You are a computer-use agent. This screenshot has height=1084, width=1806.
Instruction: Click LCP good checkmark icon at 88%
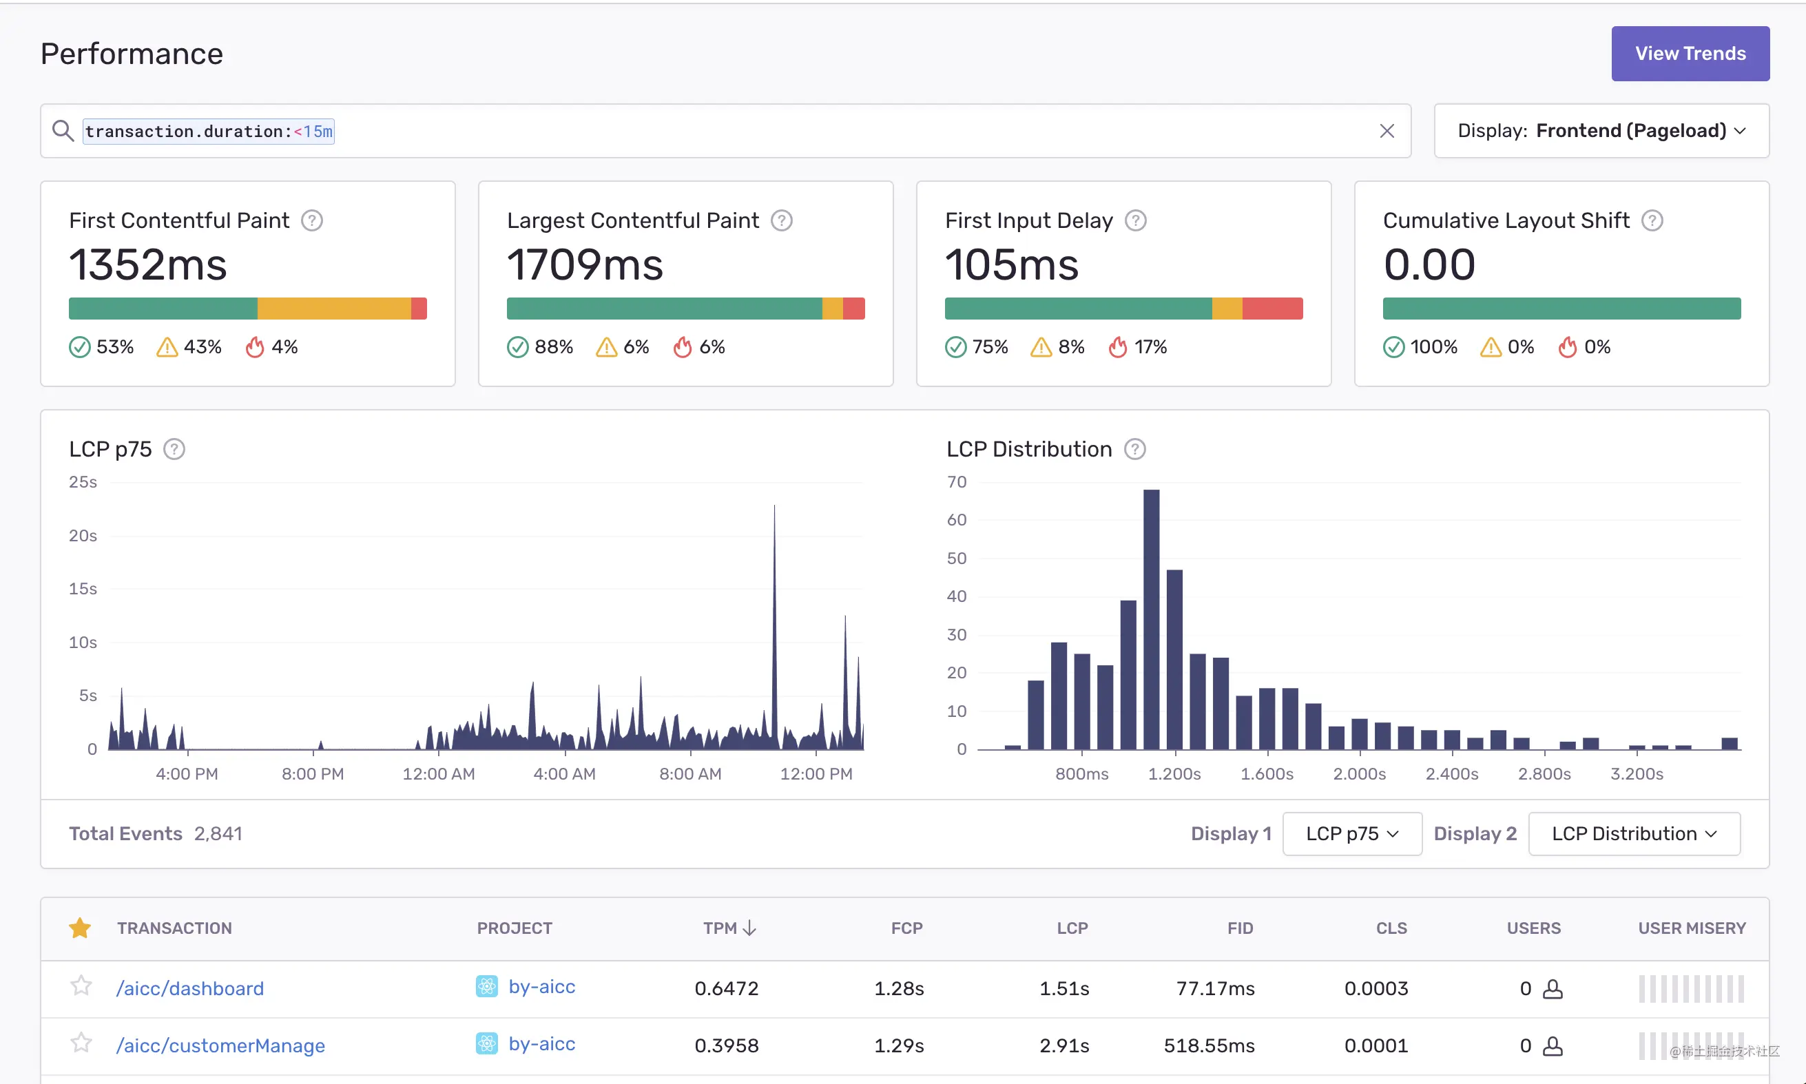click(x=517, y=347)
